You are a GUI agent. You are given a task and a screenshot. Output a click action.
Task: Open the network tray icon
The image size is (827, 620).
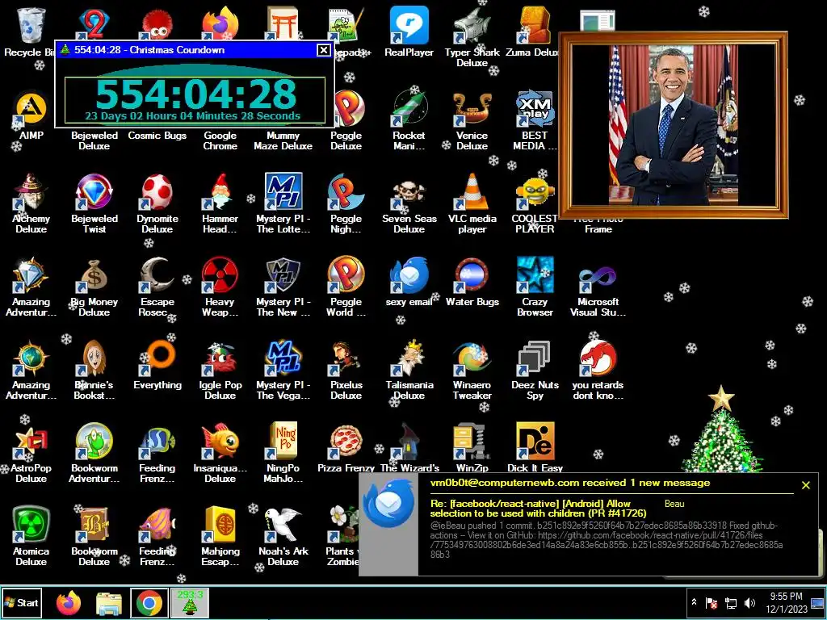point(731,602)
